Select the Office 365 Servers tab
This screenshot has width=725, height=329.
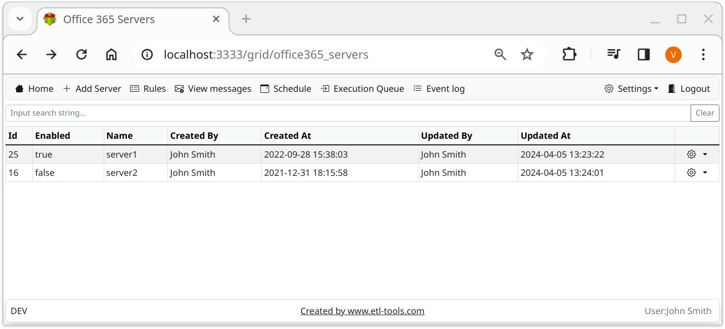click(133, 19)
